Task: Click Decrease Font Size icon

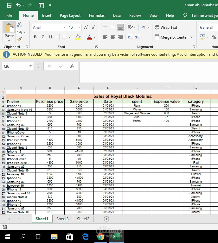Action: coord(93,28)
